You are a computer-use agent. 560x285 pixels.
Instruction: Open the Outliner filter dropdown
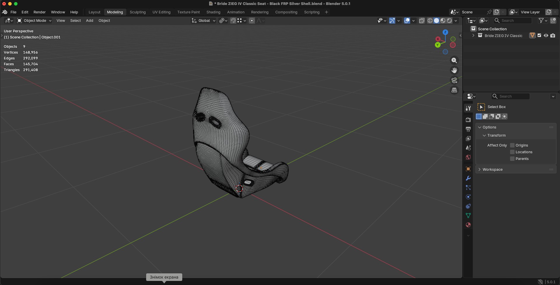pyautogui.click(x=543, y=20)
